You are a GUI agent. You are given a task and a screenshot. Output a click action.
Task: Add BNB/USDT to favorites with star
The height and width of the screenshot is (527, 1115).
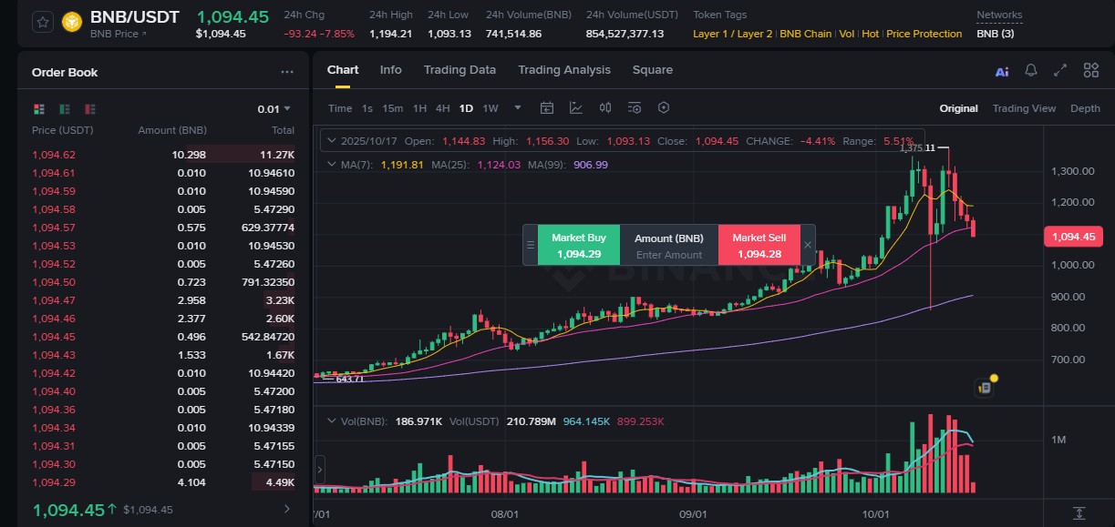(42, 23)
